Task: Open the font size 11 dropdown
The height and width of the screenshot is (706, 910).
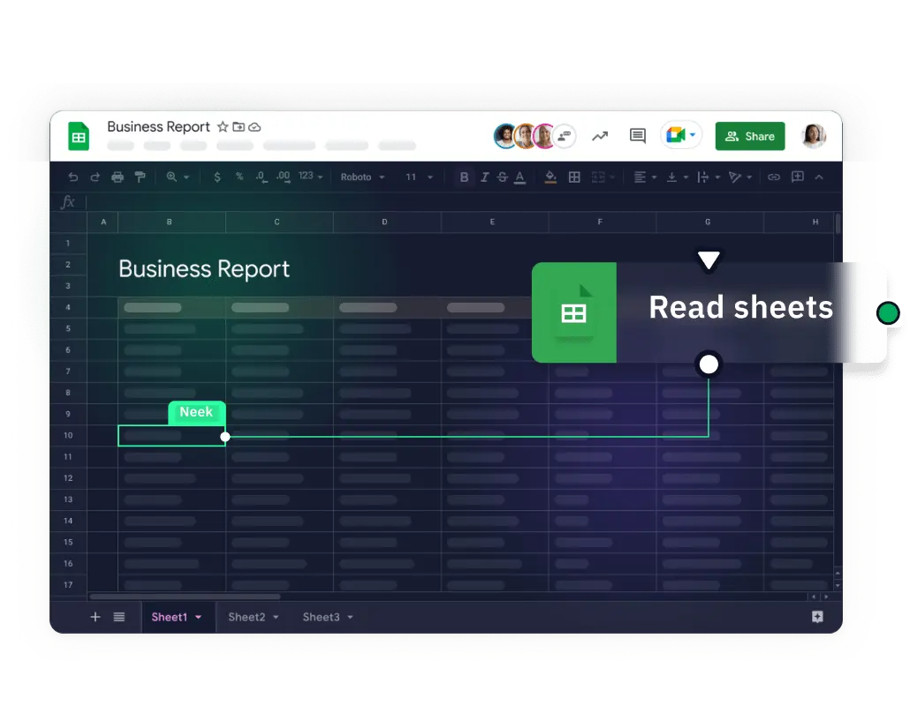Action: tap(419, 177)
